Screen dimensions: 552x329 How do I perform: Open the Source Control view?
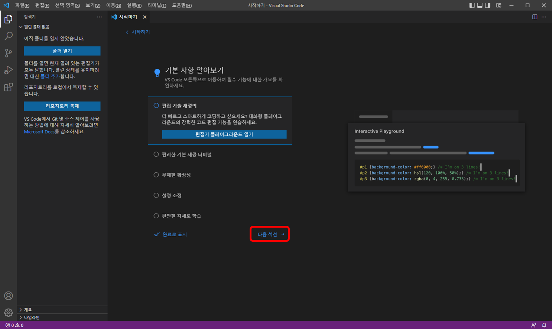coord(8,53)
